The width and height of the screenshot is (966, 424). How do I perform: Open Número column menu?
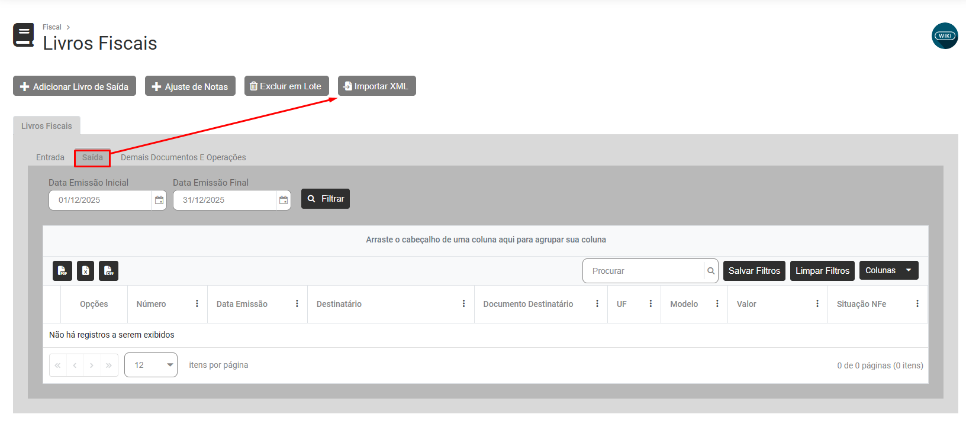tap(197, 303)
